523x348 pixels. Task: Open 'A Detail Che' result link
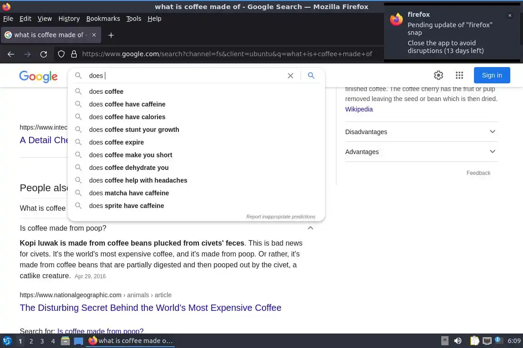pyautogui.click(x=44, y=140)
